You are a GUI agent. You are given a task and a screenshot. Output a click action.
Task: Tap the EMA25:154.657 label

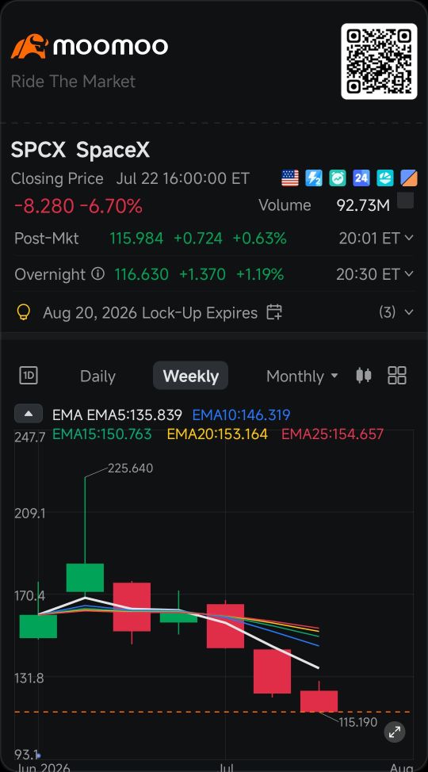[x=332, y=434]
